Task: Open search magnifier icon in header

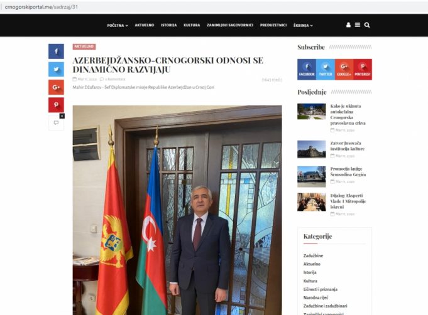Action: (367, 25)
